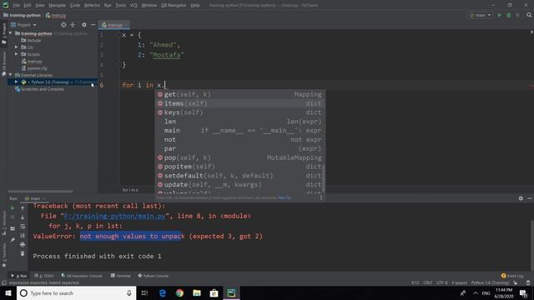Open Event Log in status bar
534x300 pixels.
pos(512,276)
